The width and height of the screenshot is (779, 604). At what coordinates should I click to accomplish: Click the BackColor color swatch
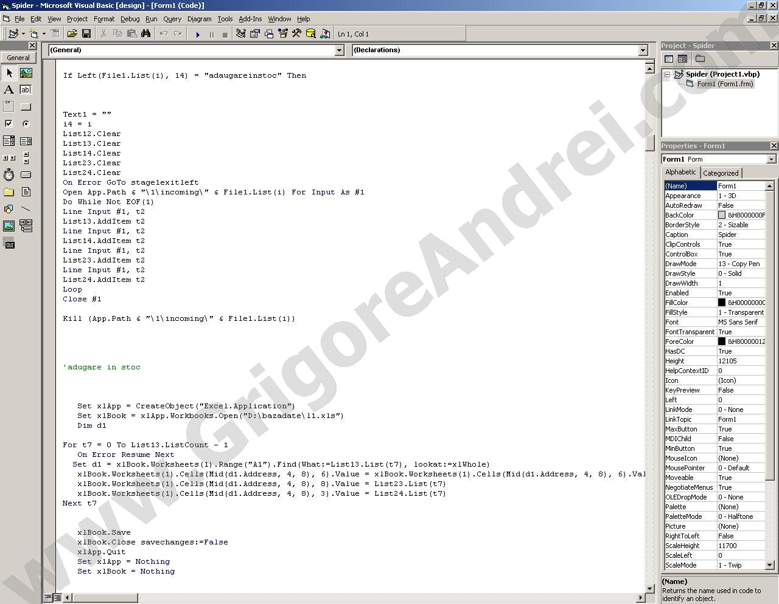pyautogui.click(x=722, y=215)
